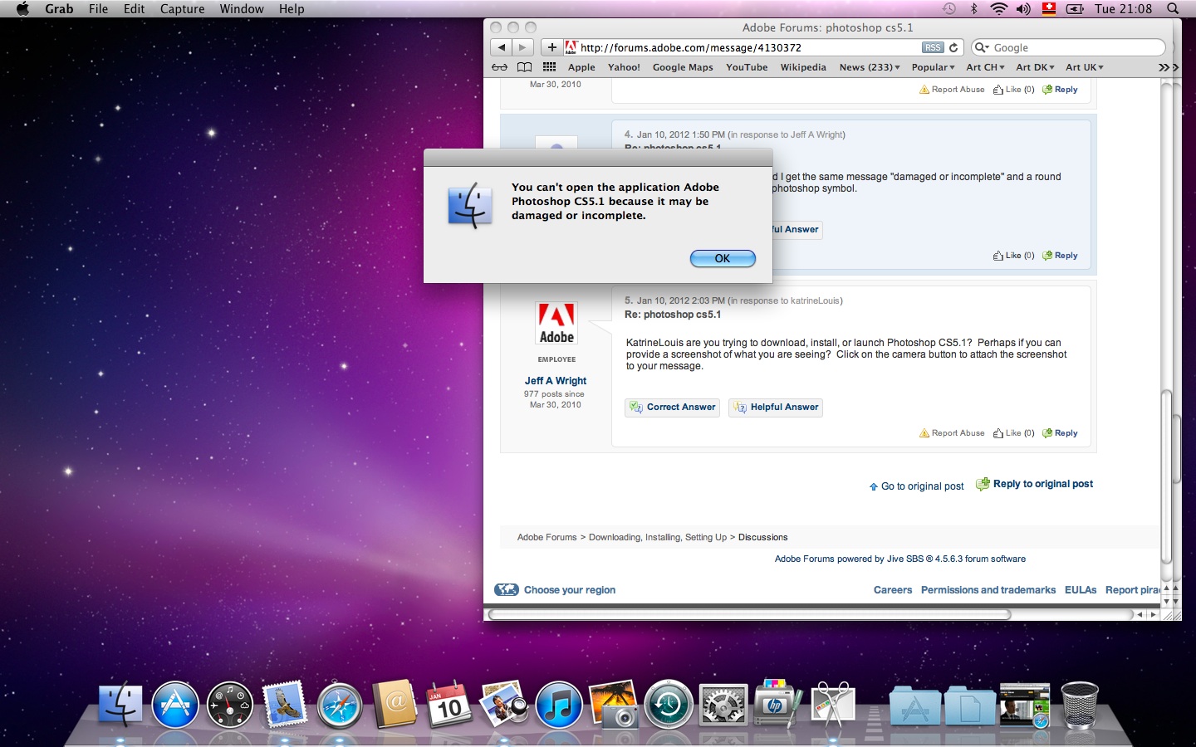This screenshot has height=747, width=1196.
Task: Go back one page in Safari
Action: 501,47
